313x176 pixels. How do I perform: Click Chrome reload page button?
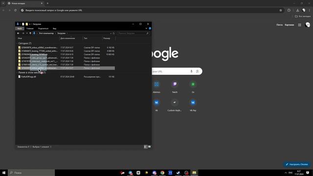click(15, 10)
